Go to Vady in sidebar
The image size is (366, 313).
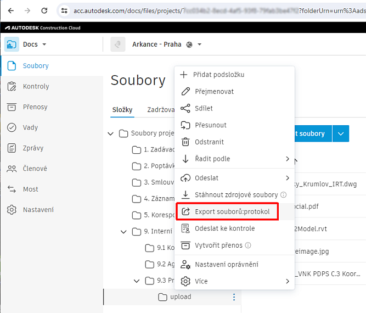(30, 127)
